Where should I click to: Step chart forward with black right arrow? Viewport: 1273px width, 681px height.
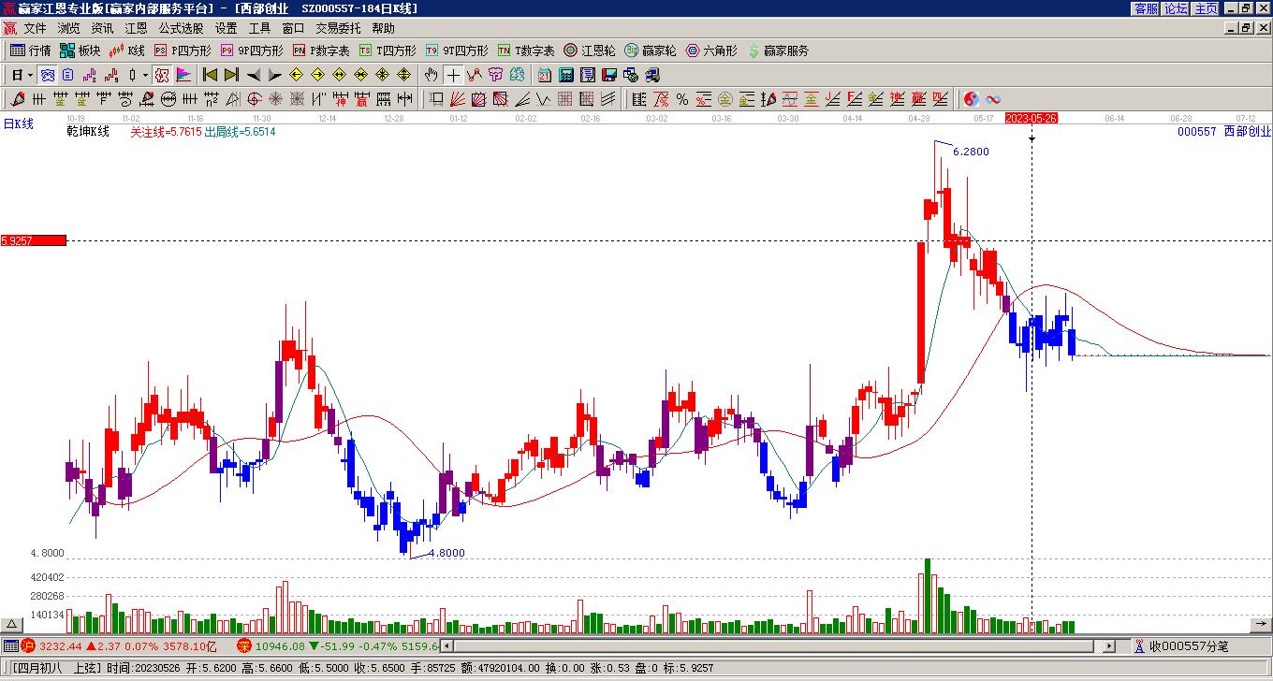coord(274,75)
